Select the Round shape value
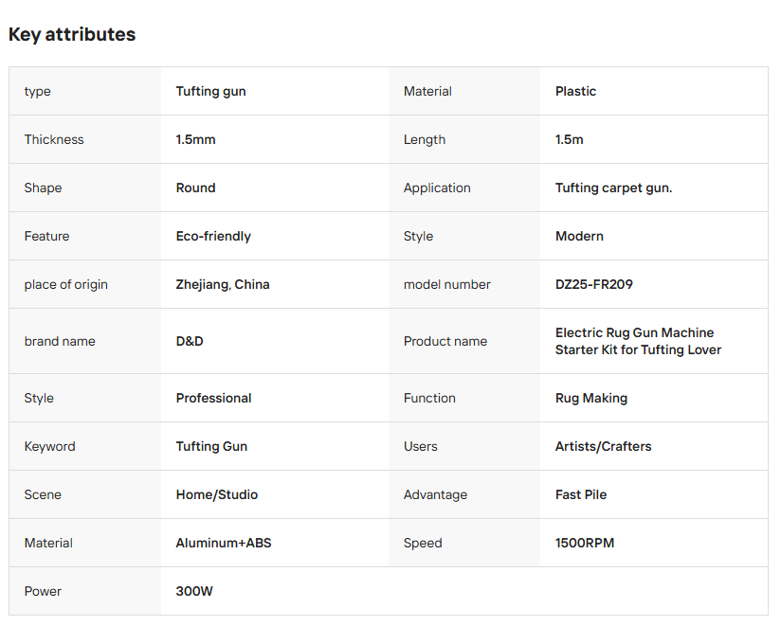The height and width of the screenshot is (626, 781). click(196, 188)
